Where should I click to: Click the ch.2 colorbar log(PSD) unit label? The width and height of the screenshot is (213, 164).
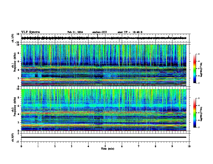point(201,114)
